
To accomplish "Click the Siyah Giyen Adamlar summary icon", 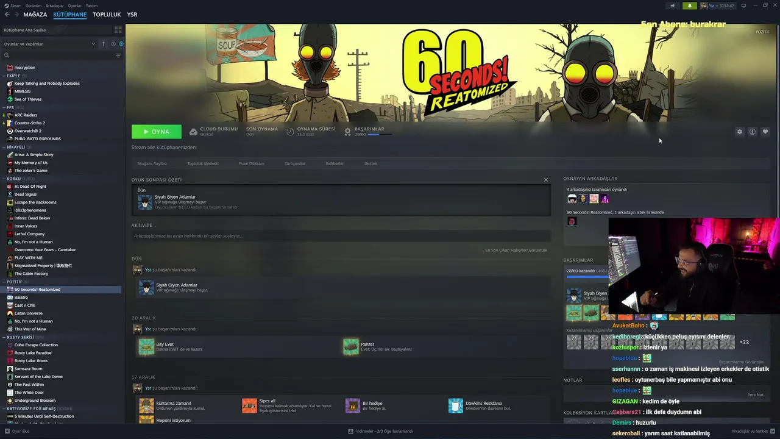I will (x=144, y=202).
